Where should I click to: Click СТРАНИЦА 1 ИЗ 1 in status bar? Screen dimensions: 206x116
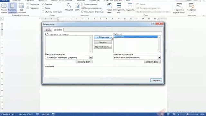click(8, 114)
